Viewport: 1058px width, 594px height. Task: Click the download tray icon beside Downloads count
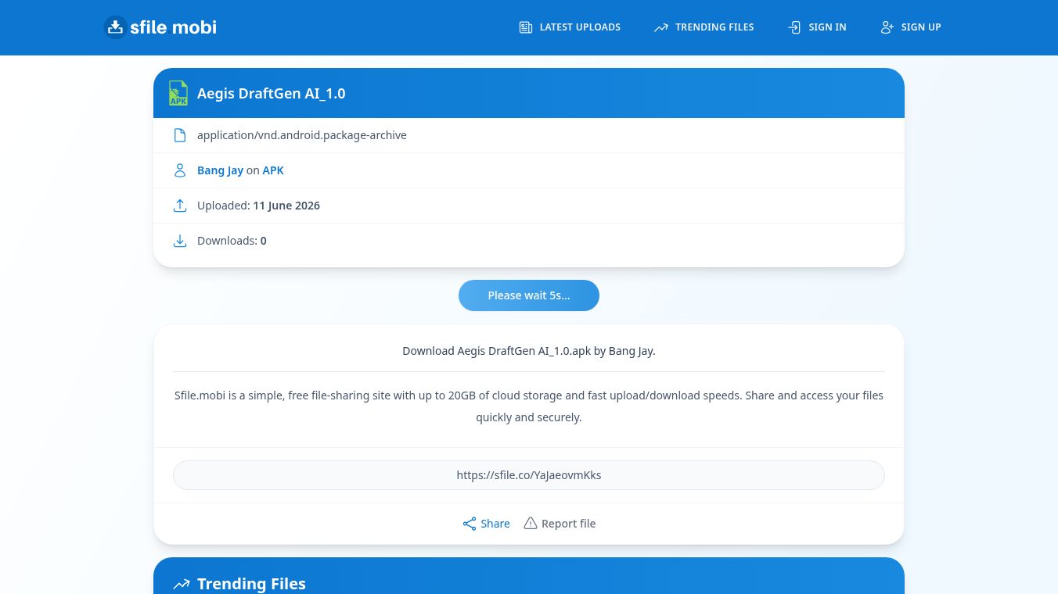180,241
